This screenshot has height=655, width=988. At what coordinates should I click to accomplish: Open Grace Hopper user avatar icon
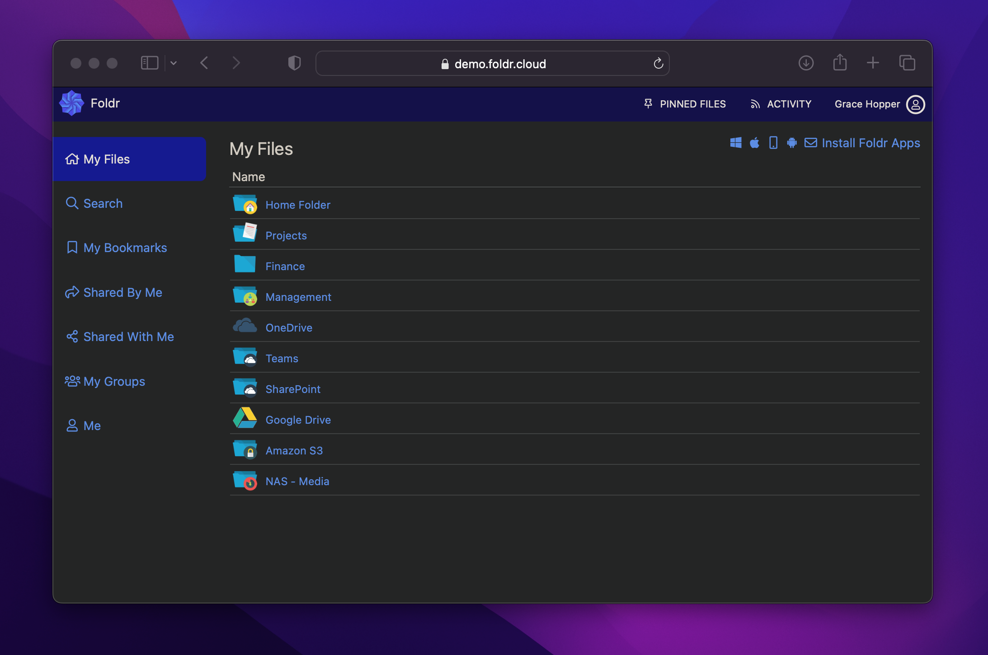[915, 104]
